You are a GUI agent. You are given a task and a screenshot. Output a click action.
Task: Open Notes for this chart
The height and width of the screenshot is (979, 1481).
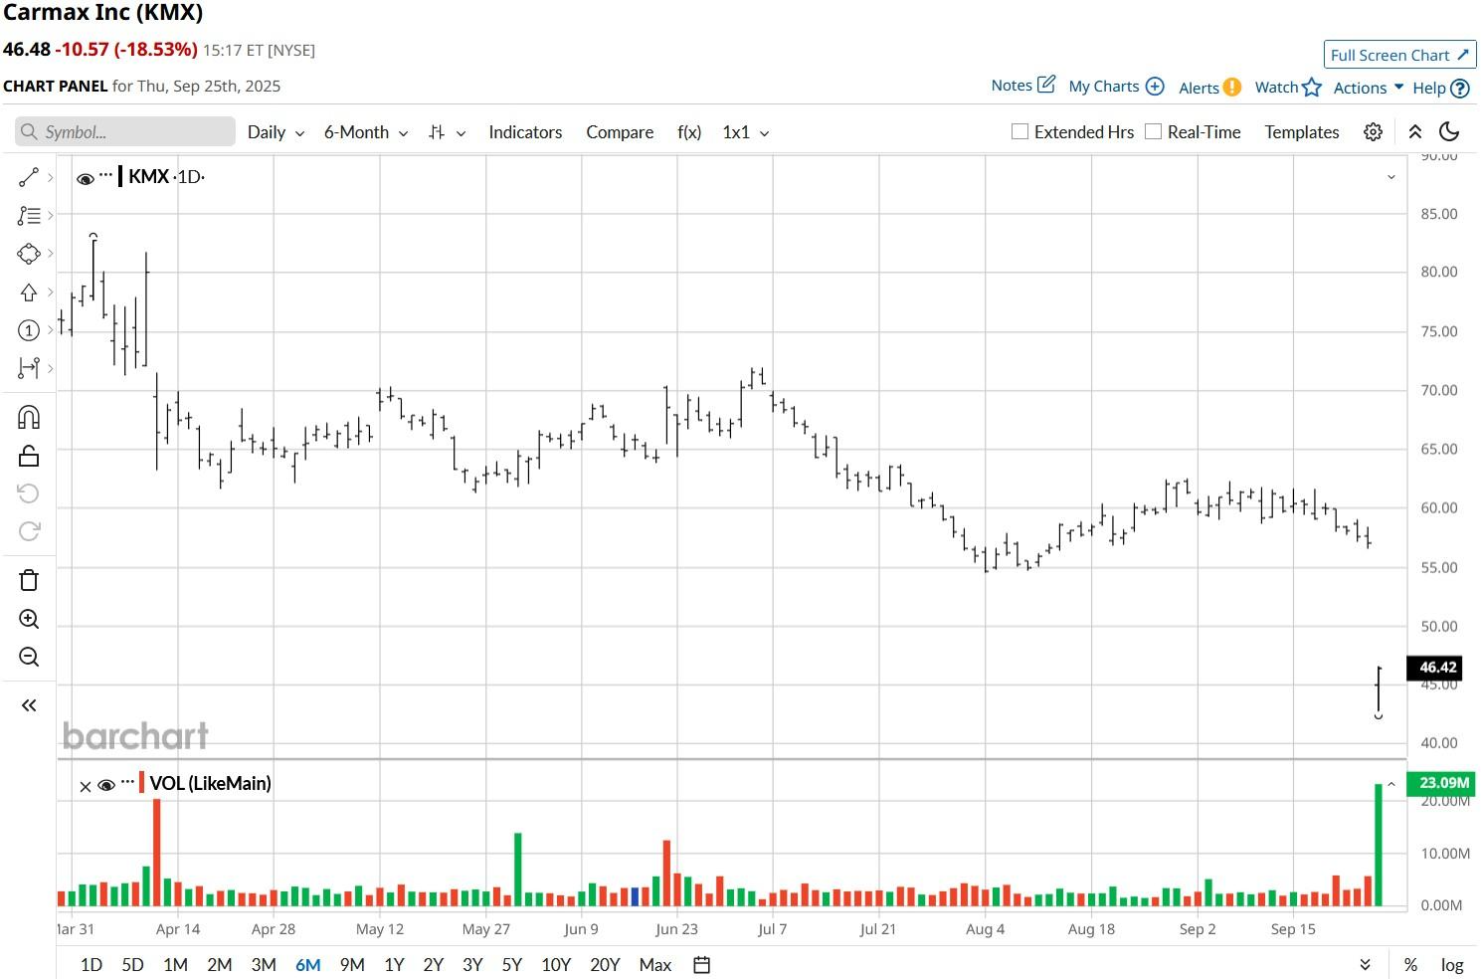click(x=1022, y=86)
